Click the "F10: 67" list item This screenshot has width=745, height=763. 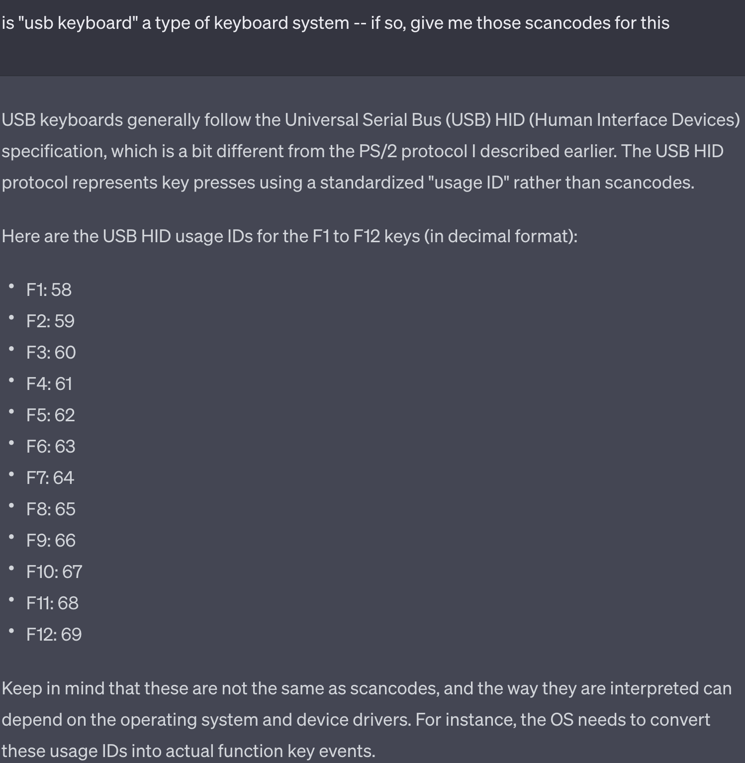click(x=54, y=572)
